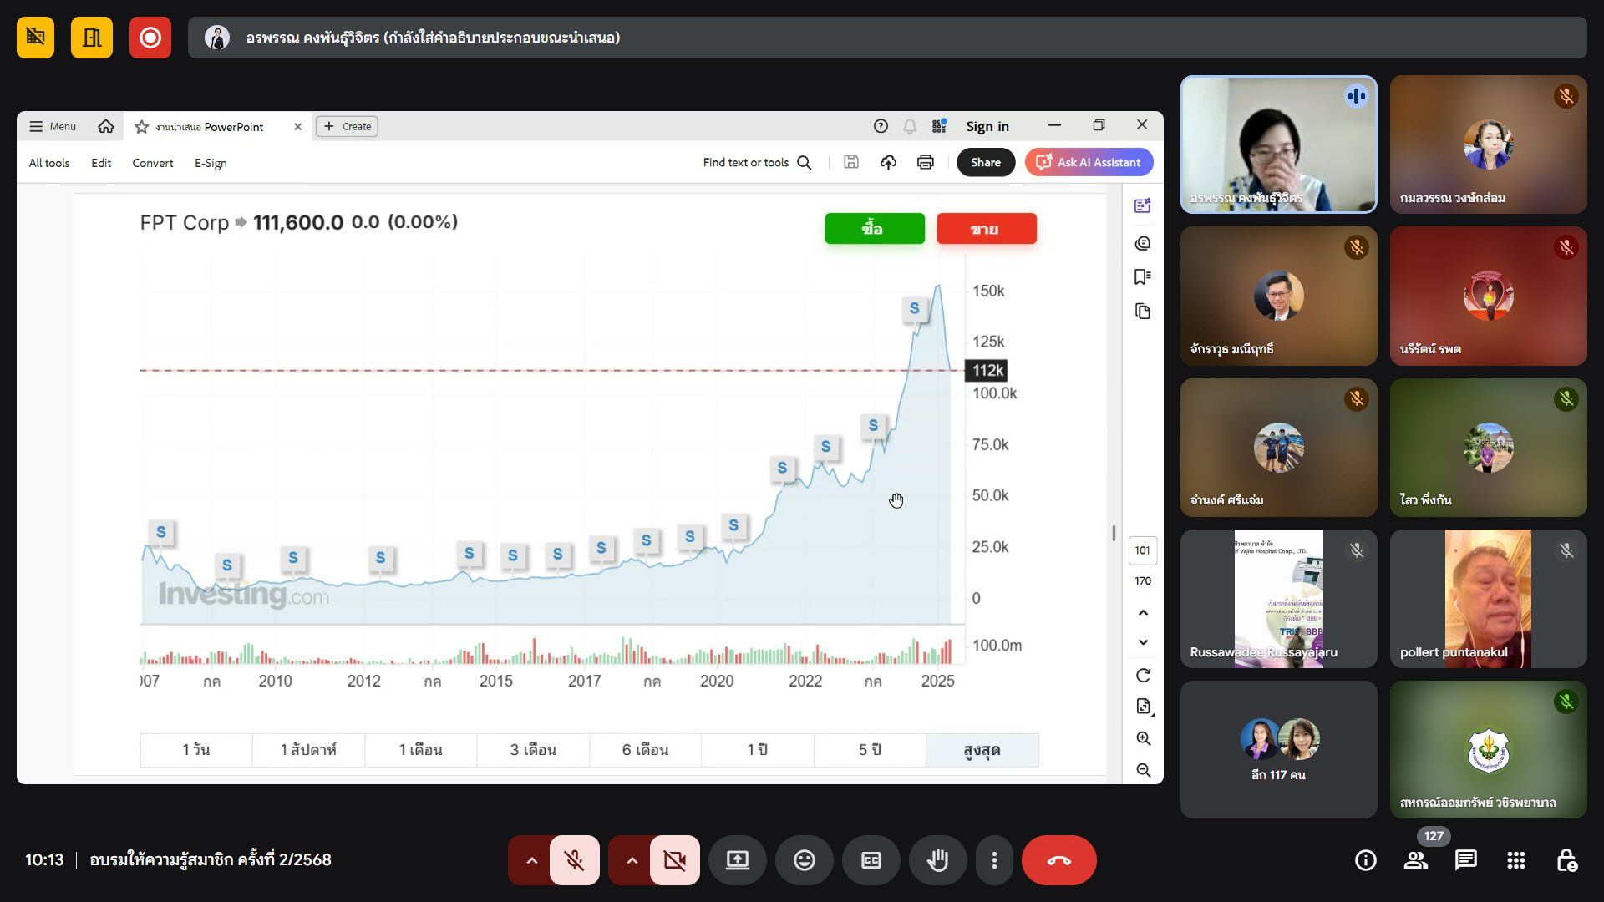
Task: Click the yellow door icon in top bar
Action: (x=92, y=38)
